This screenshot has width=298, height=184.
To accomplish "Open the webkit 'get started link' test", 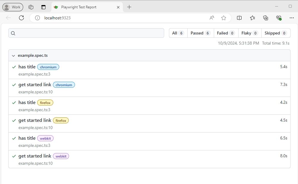I will click(35, 156).
